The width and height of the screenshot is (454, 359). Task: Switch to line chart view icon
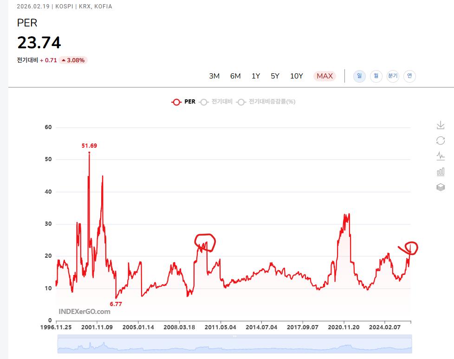click(x=440, y=156)
